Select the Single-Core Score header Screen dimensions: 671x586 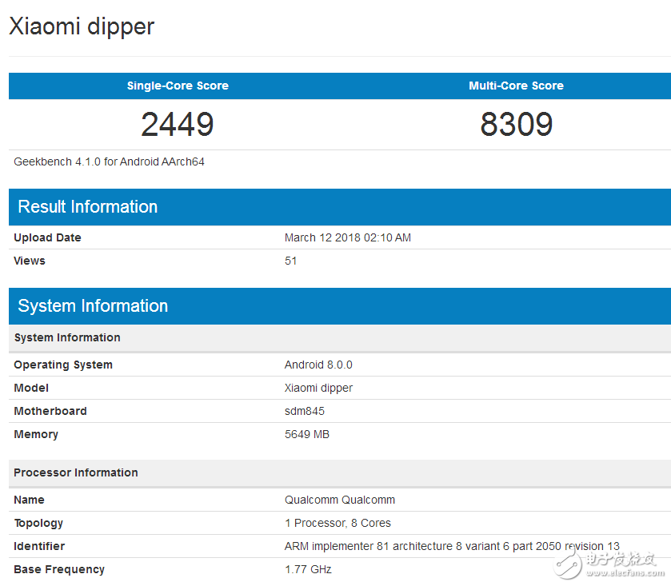click(178, 86)
